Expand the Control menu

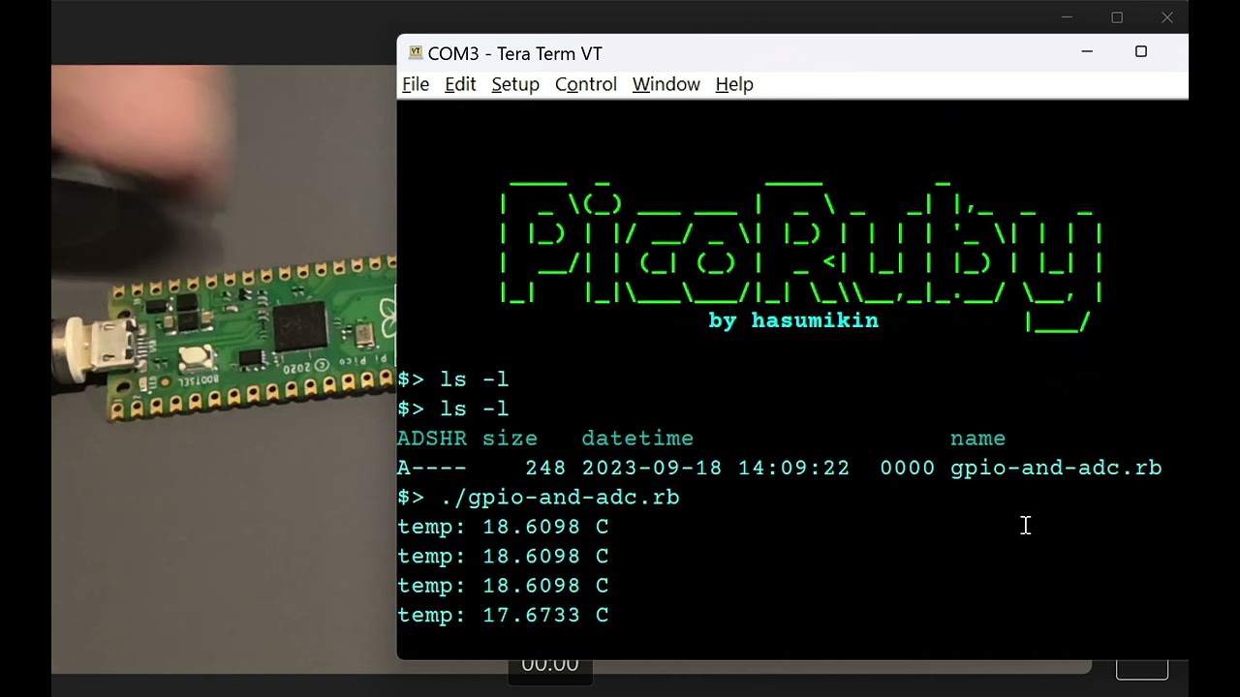(x=586, y=84)
